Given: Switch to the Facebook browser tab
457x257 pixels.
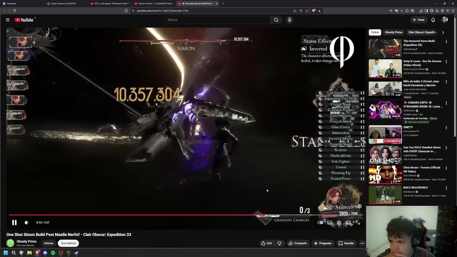Looking at the screenshot, I should pos(21,4).
